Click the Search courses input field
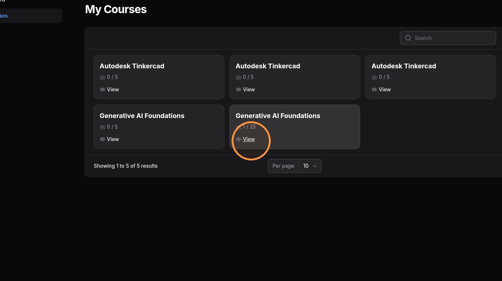Image resolution: width=502 pixels, height=281 pixels. coord(448,38)
